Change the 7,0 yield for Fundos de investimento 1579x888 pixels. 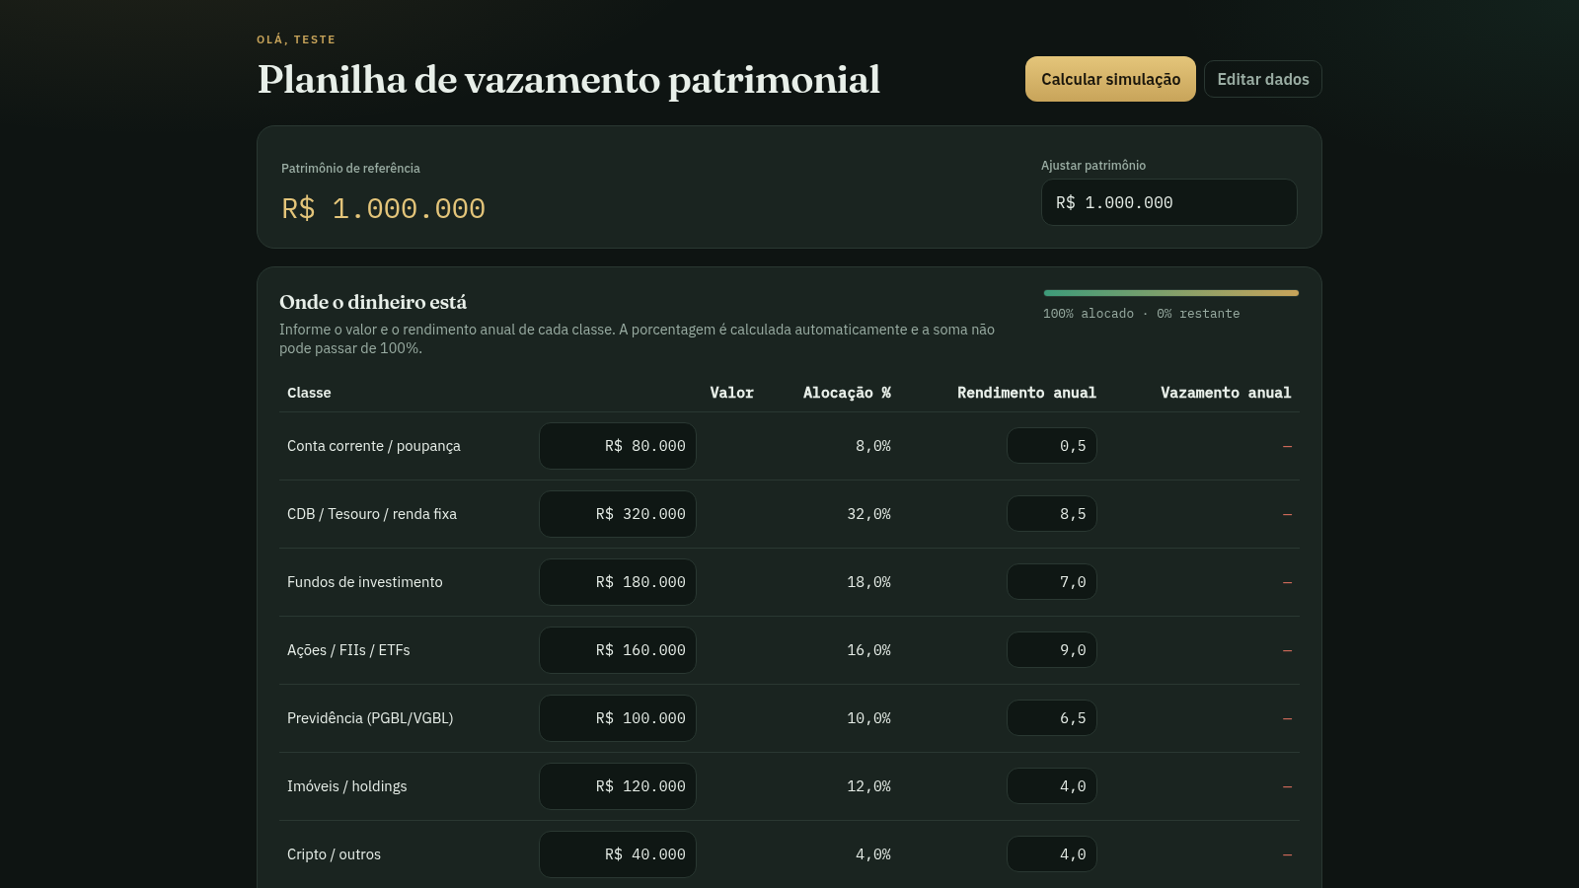tap(1052, 582)
